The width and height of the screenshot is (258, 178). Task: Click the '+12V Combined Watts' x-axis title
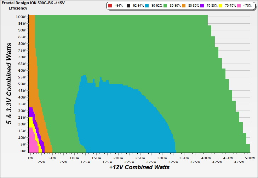click(x=139, y=167)
